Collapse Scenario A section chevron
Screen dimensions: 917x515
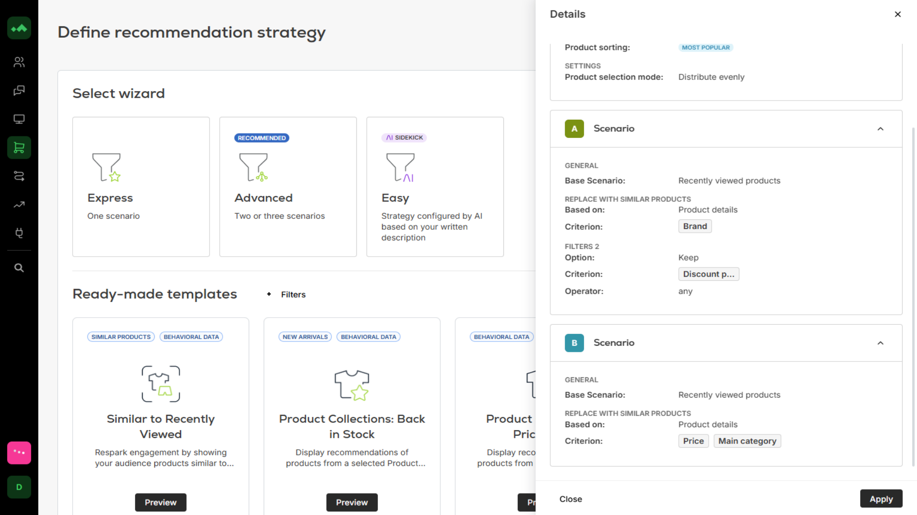click(880, 129)
